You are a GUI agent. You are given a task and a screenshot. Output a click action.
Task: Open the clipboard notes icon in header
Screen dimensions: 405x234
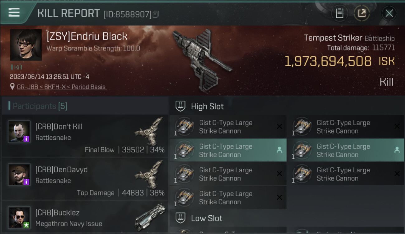click(x=340, y=13)
